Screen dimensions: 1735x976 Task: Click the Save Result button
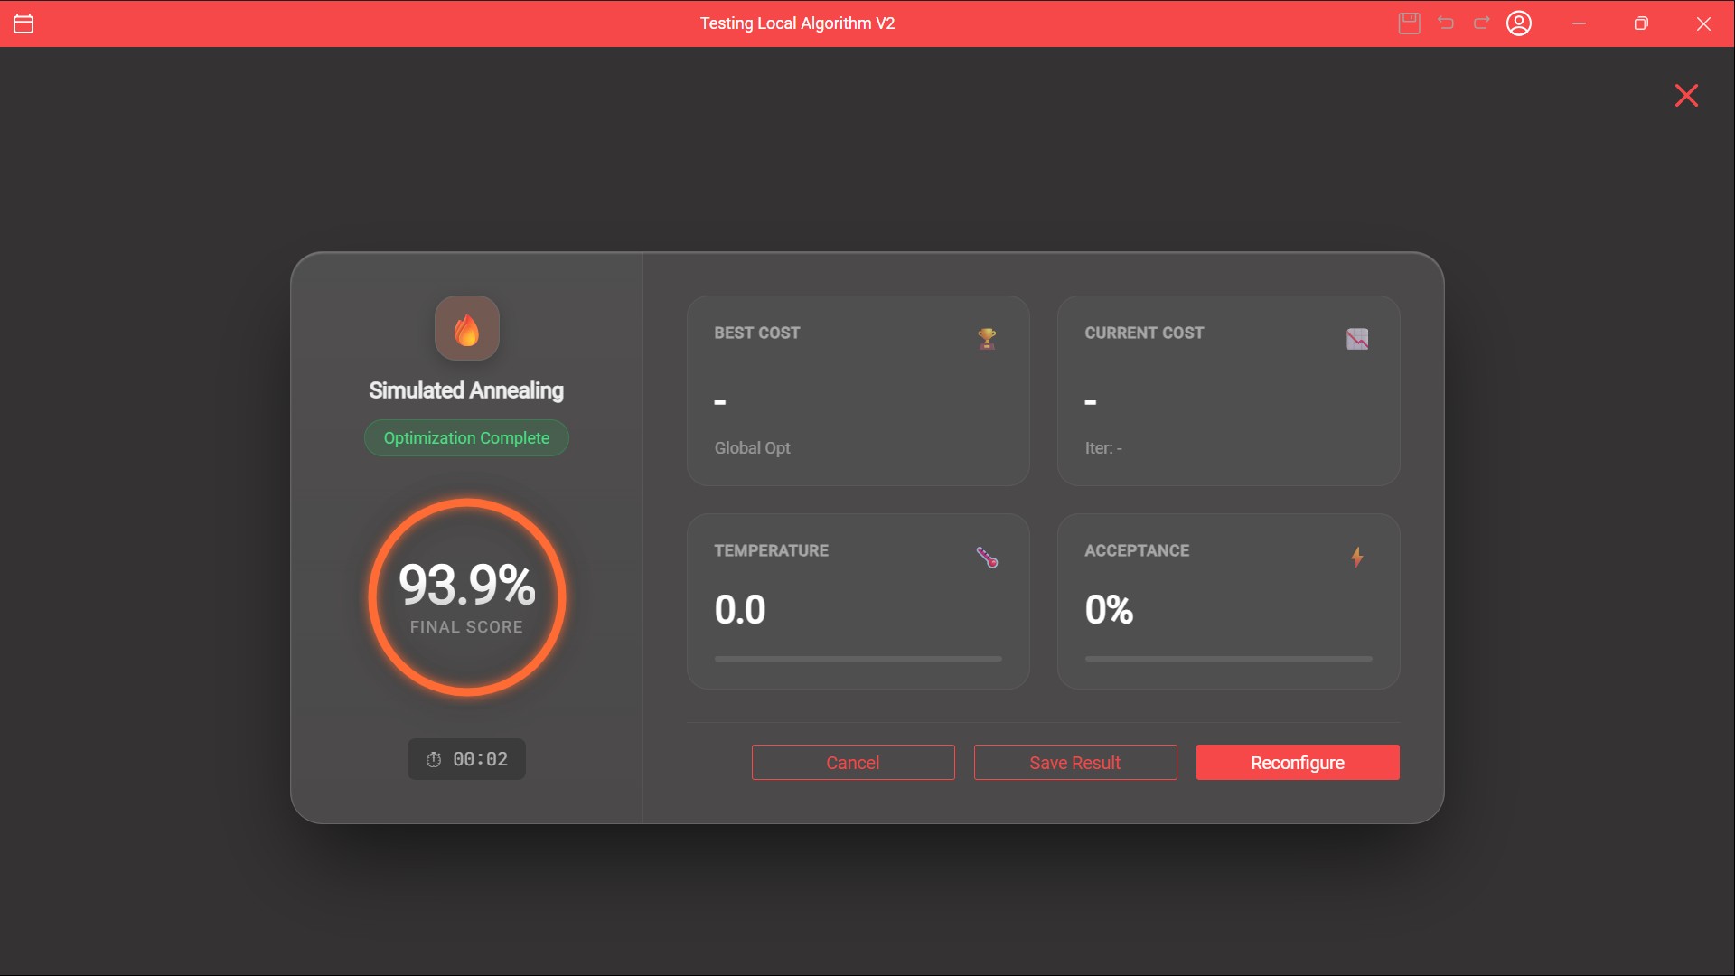1074,763
